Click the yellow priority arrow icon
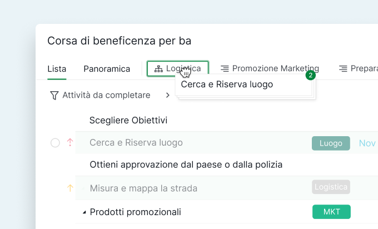Screen dimensions: 378x229 click(70, 188)
